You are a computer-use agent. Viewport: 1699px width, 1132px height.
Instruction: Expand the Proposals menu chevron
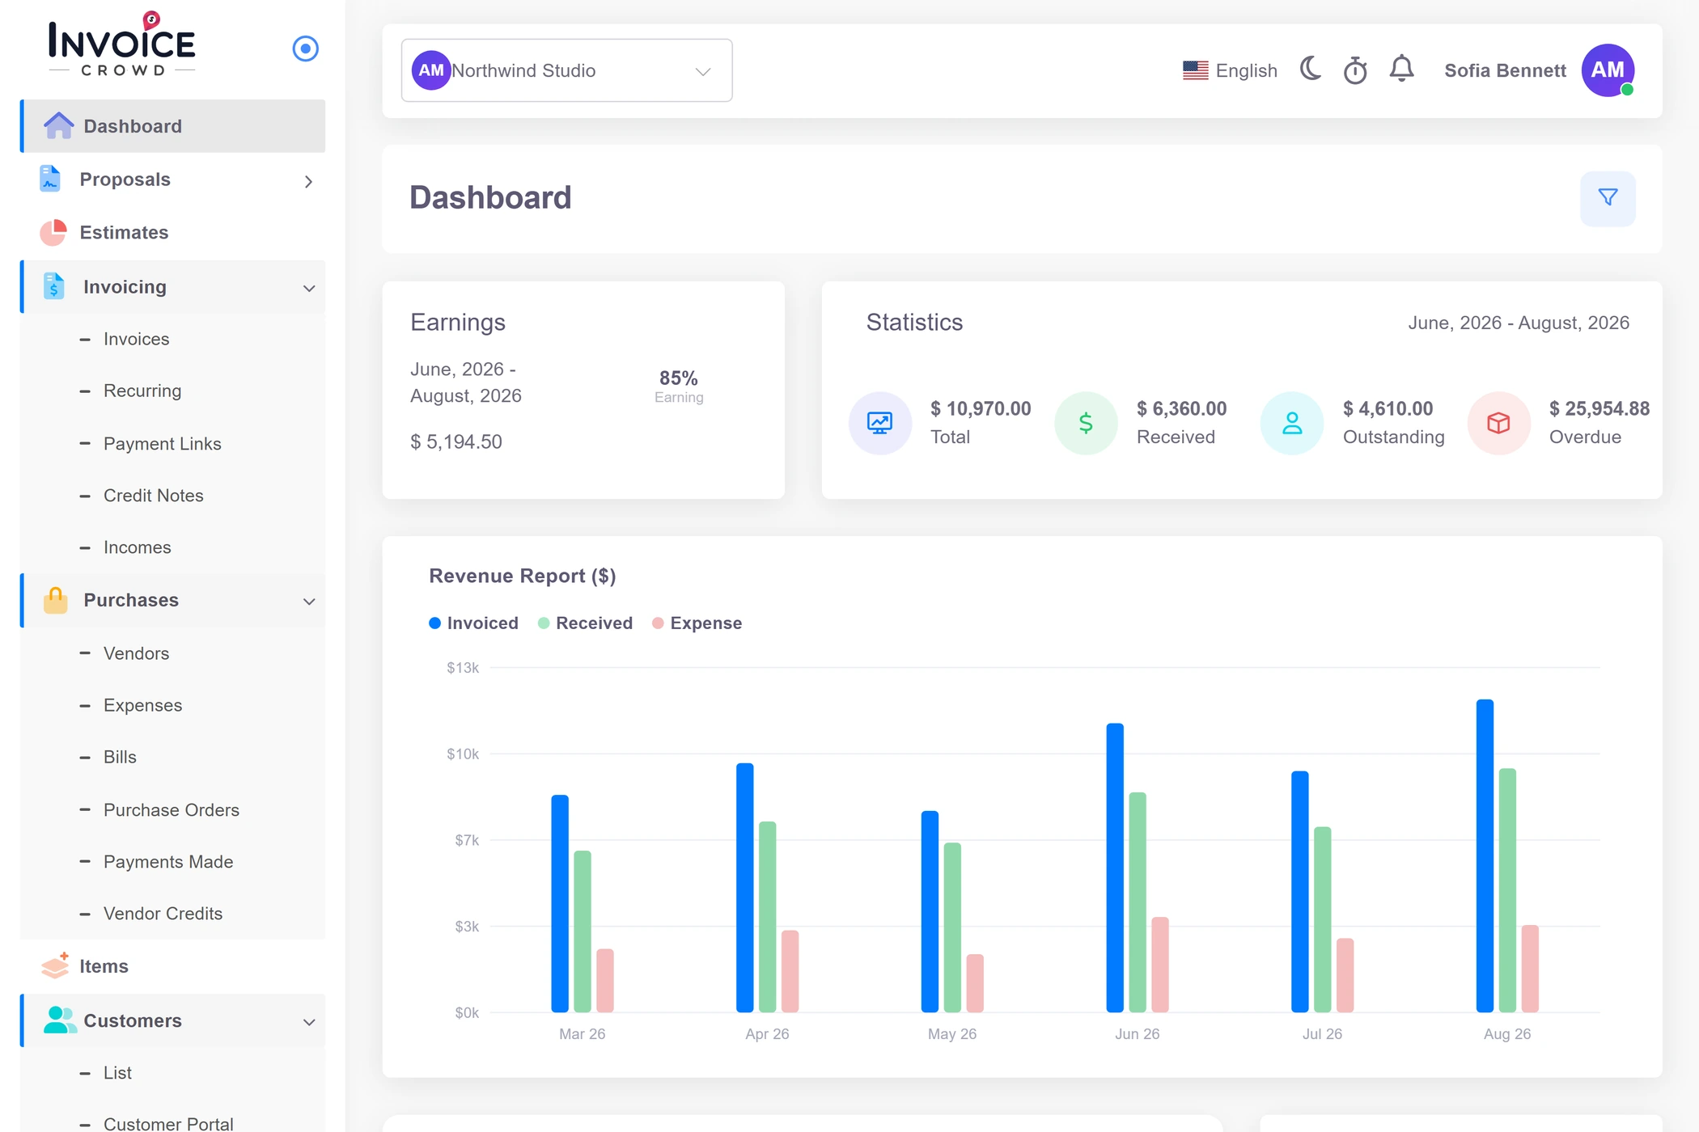(308, 181)
